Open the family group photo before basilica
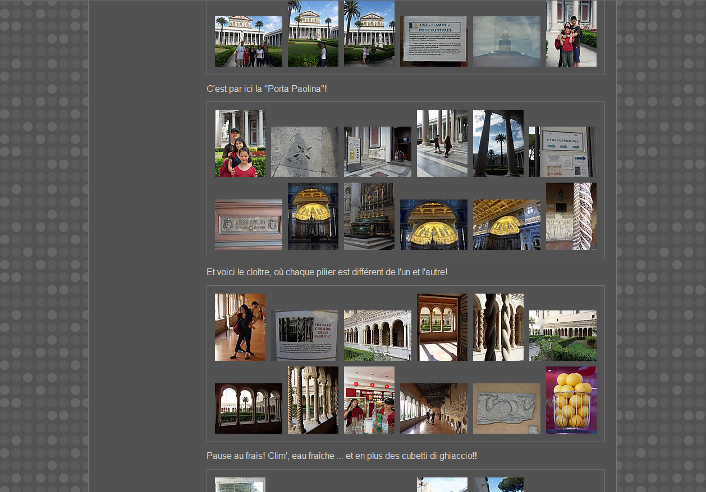Viewport: 706px width, 492px height. click(248, 41)
